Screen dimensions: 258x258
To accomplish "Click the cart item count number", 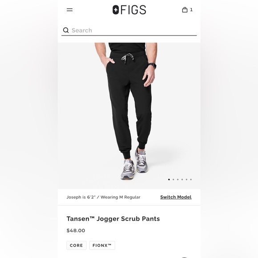I will tap(191, 10).
